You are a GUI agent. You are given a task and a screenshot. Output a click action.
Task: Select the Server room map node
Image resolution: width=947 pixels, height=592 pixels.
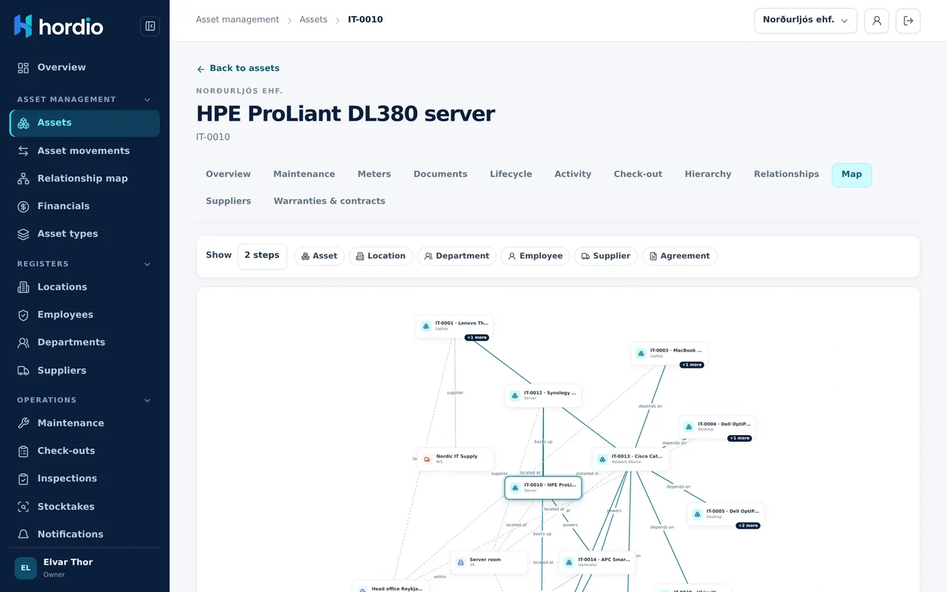489,562
